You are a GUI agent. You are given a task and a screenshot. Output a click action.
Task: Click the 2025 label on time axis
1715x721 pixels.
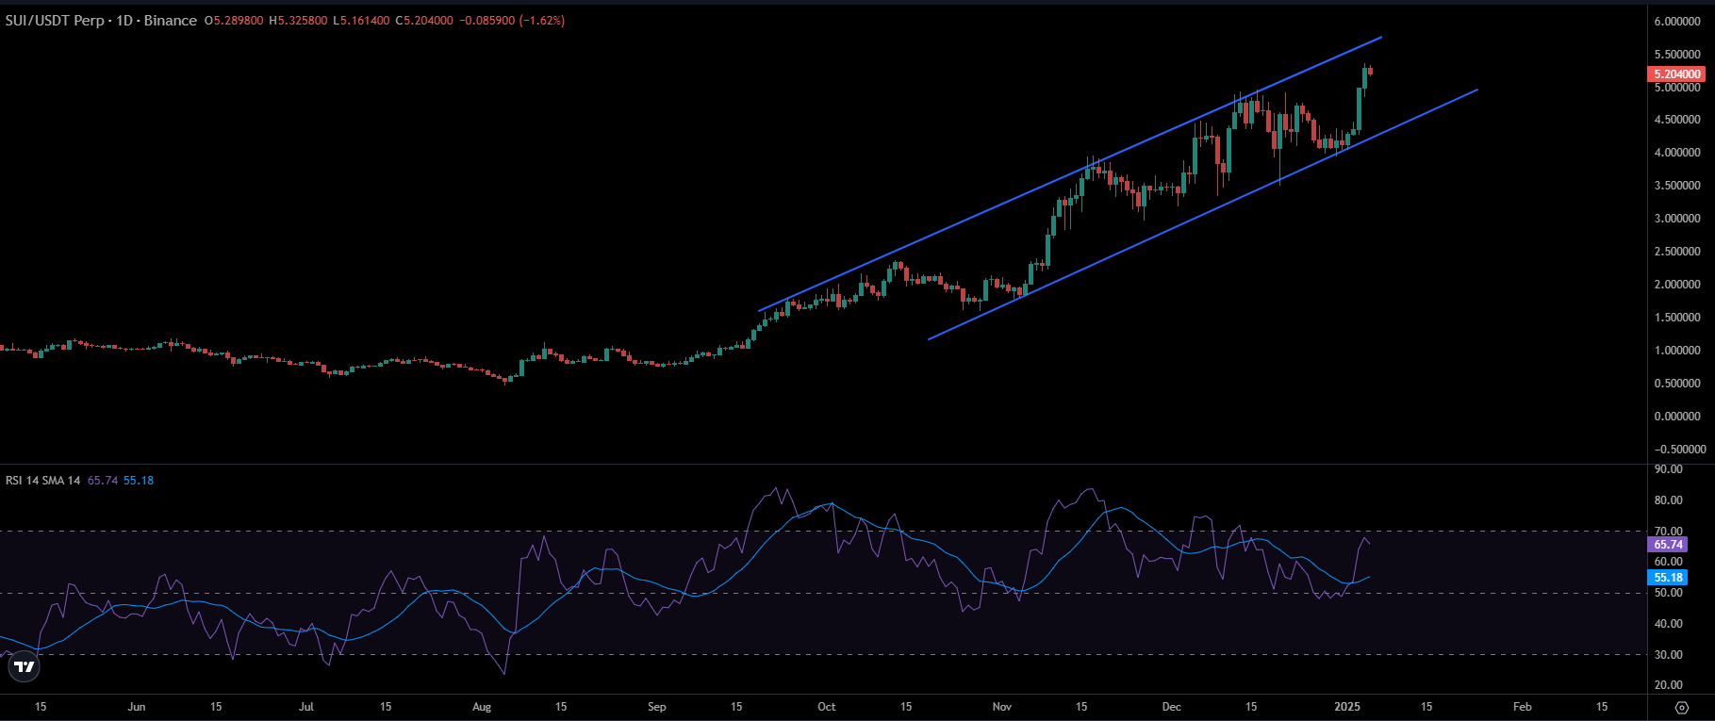1347,707
